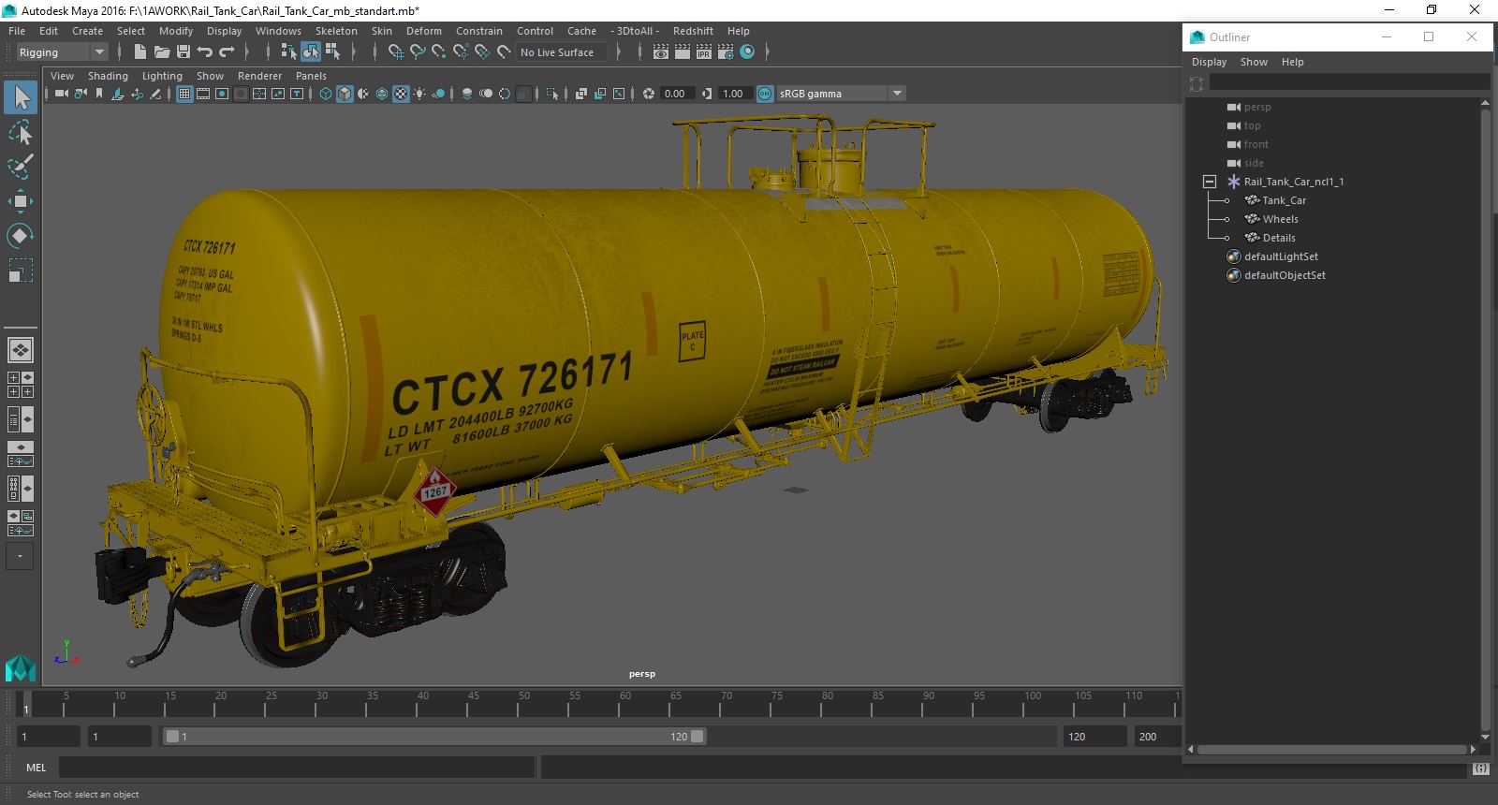Activate the Scale tool
The image size is (1498, 805).
21,271
